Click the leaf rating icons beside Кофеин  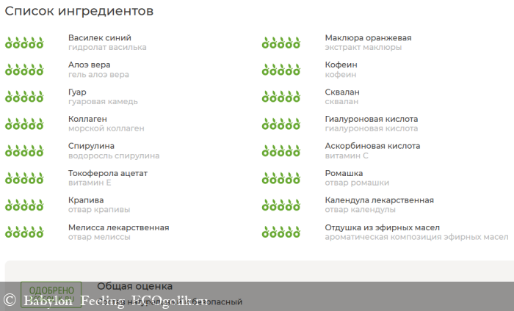point(281,70)
